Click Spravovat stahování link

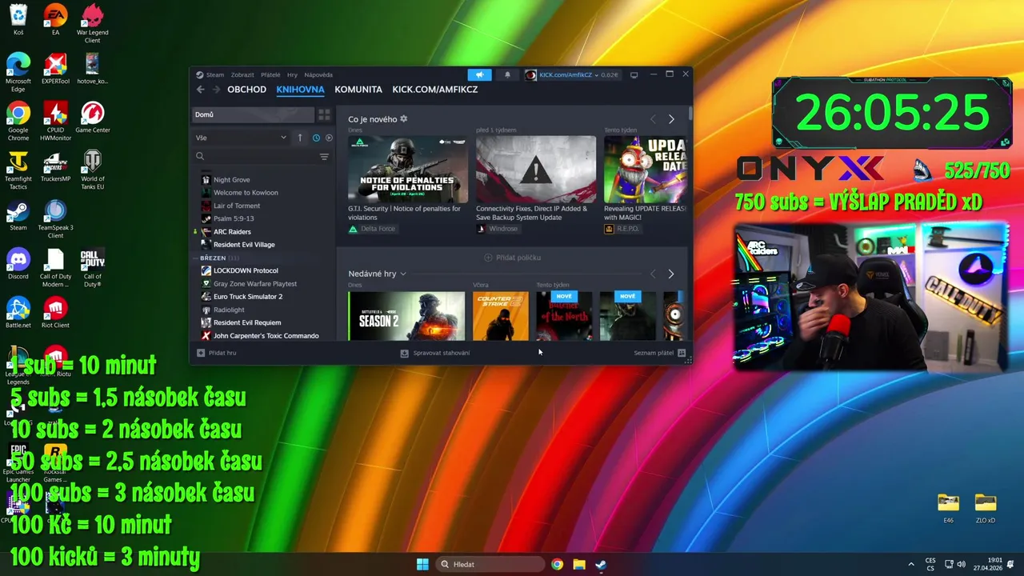[x=442, y=353]
